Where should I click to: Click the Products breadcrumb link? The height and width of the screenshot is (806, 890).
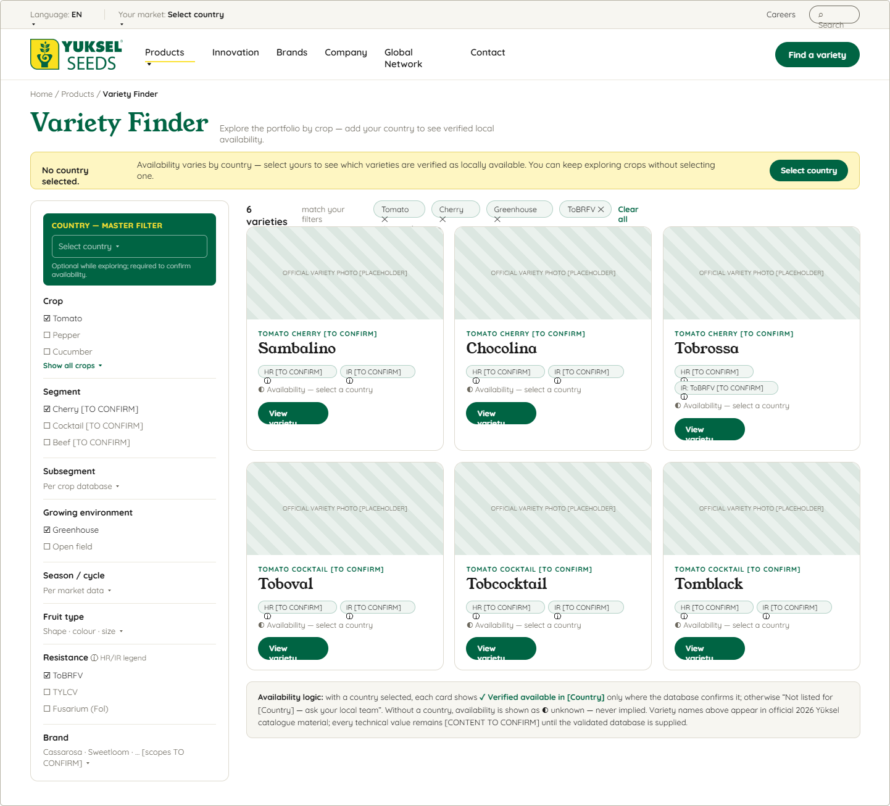pos(78,94)
